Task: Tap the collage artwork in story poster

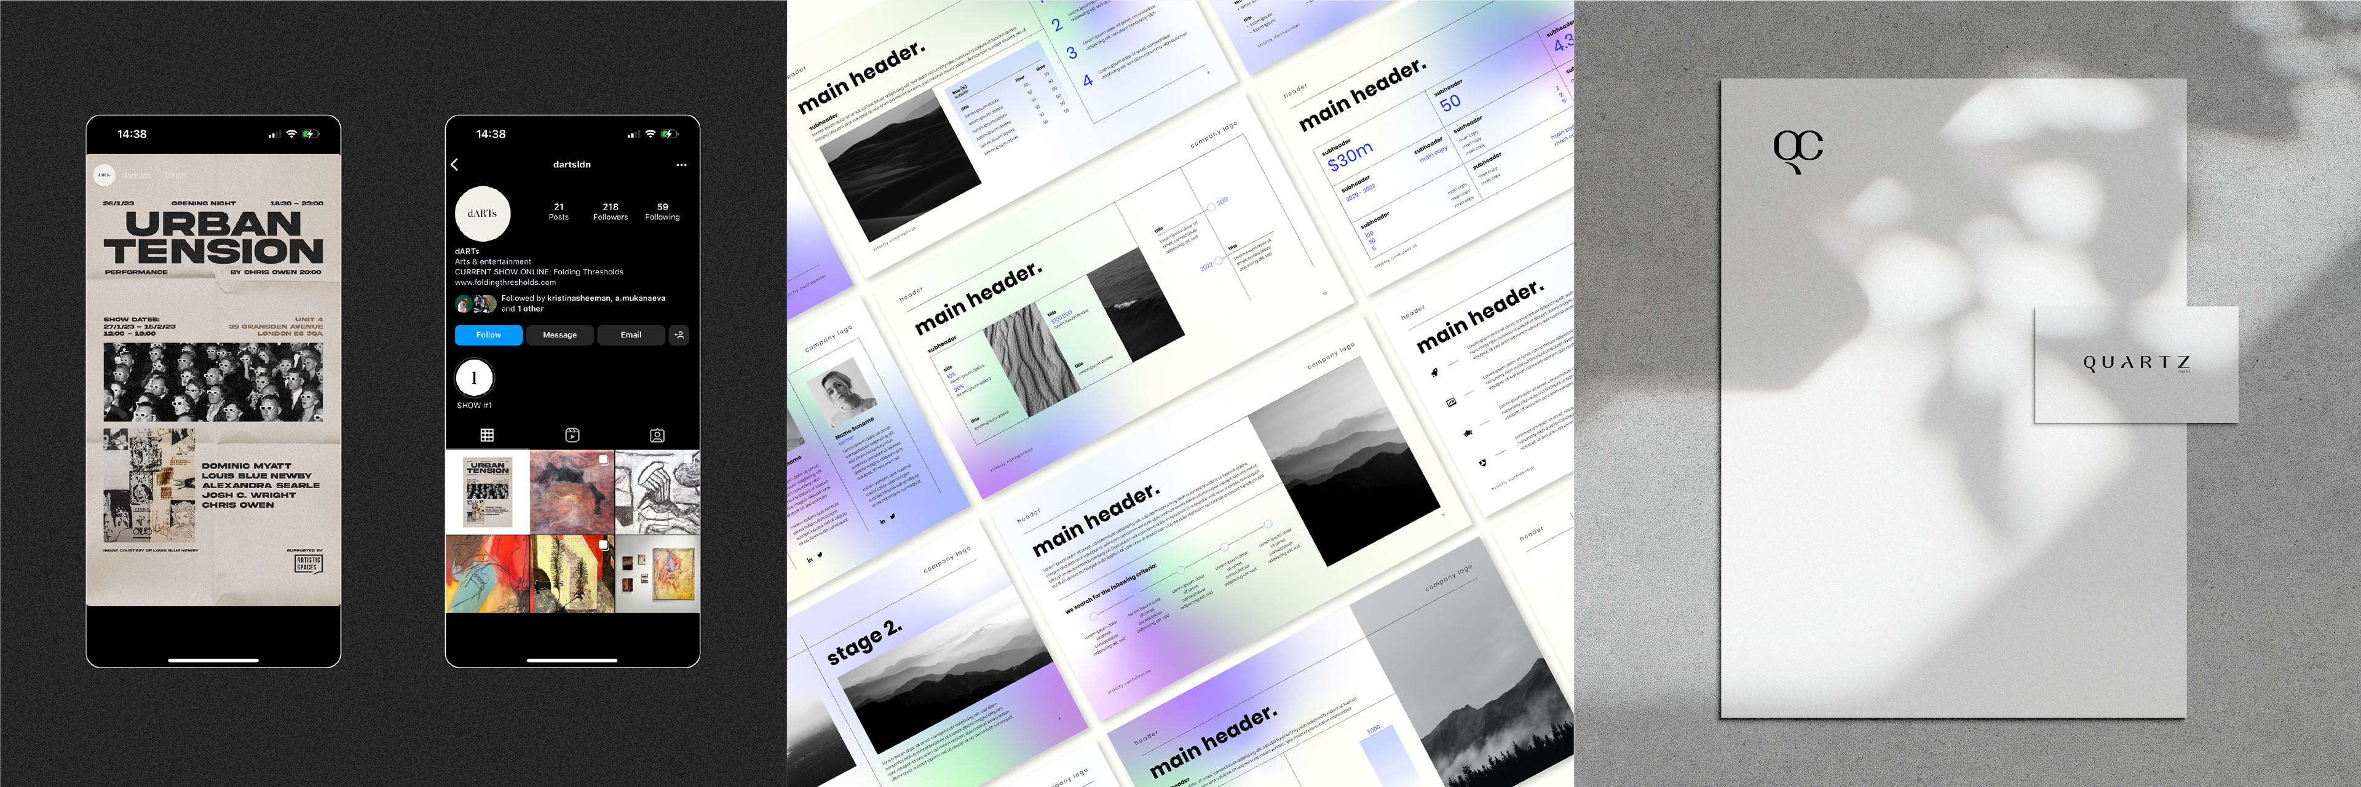Action: [149, 486]
